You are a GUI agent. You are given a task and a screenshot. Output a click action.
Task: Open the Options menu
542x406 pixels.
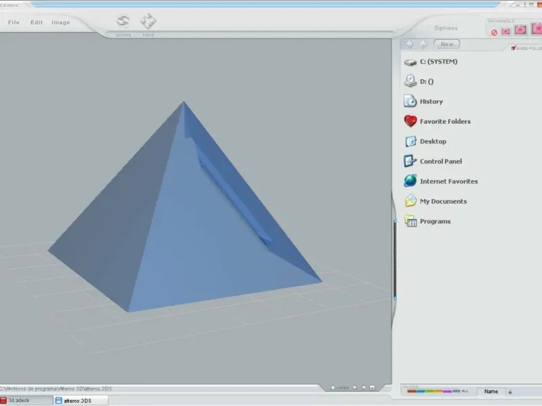click(446, 28)
